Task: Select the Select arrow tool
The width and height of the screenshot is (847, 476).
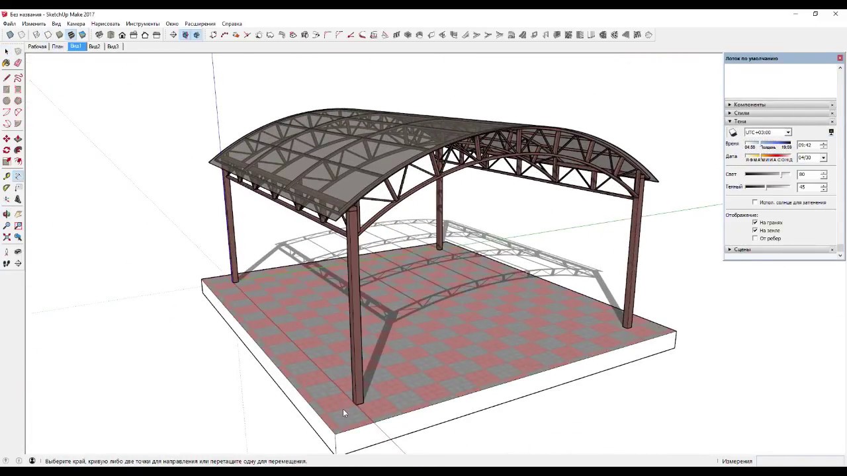Action: click(7, 52)
